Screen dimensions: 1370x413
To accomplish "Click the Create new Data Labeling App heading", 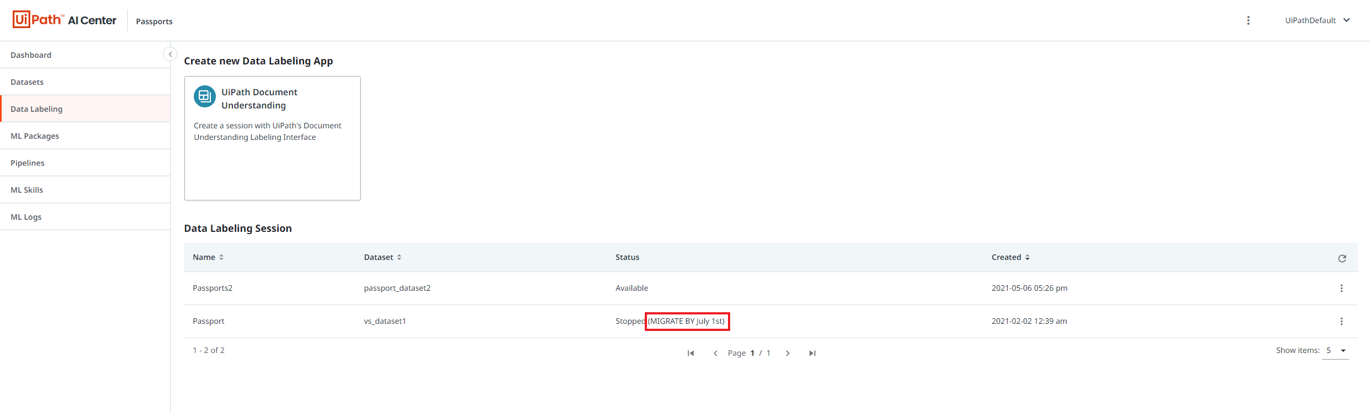I will 258,61.
